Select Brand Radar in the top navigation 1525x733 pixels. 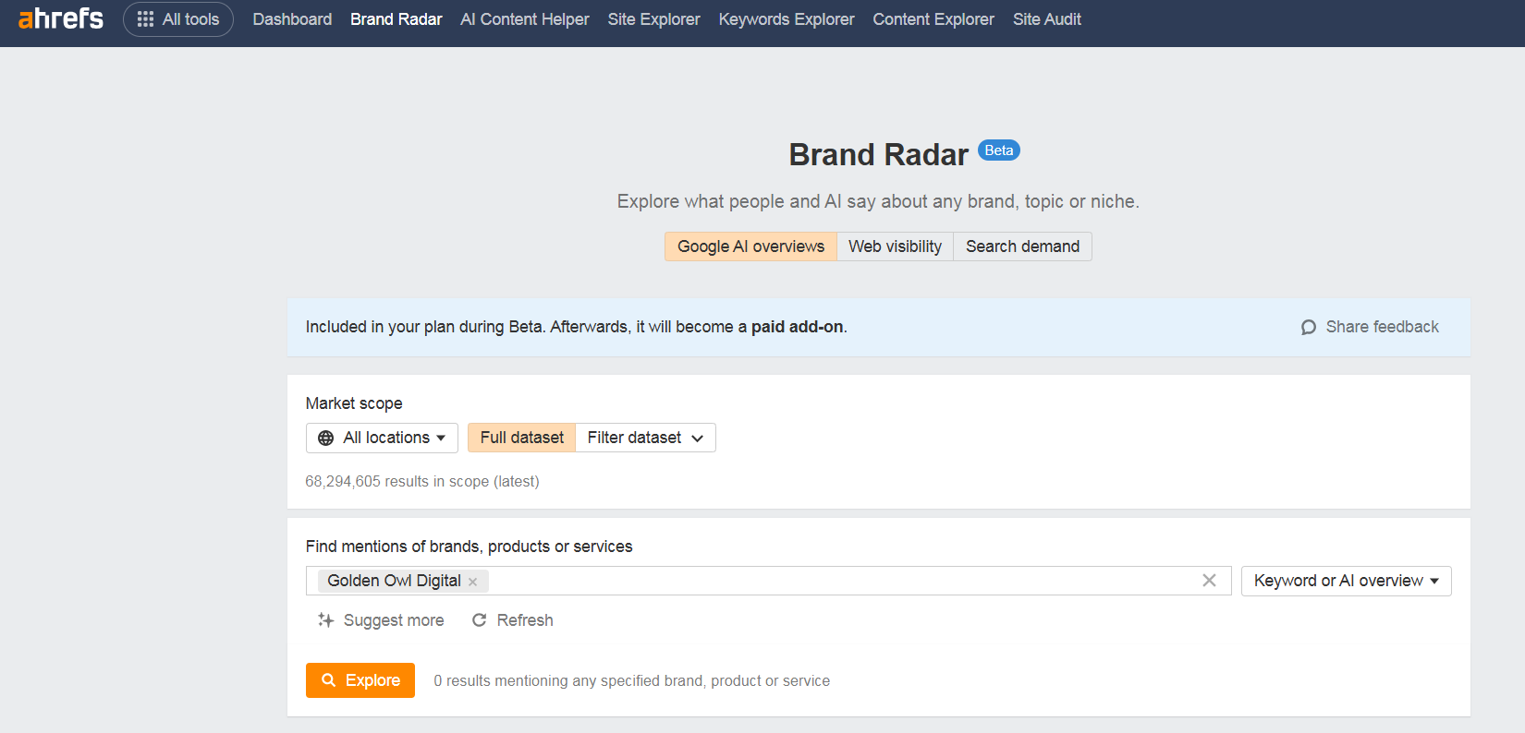coord(396,19)
